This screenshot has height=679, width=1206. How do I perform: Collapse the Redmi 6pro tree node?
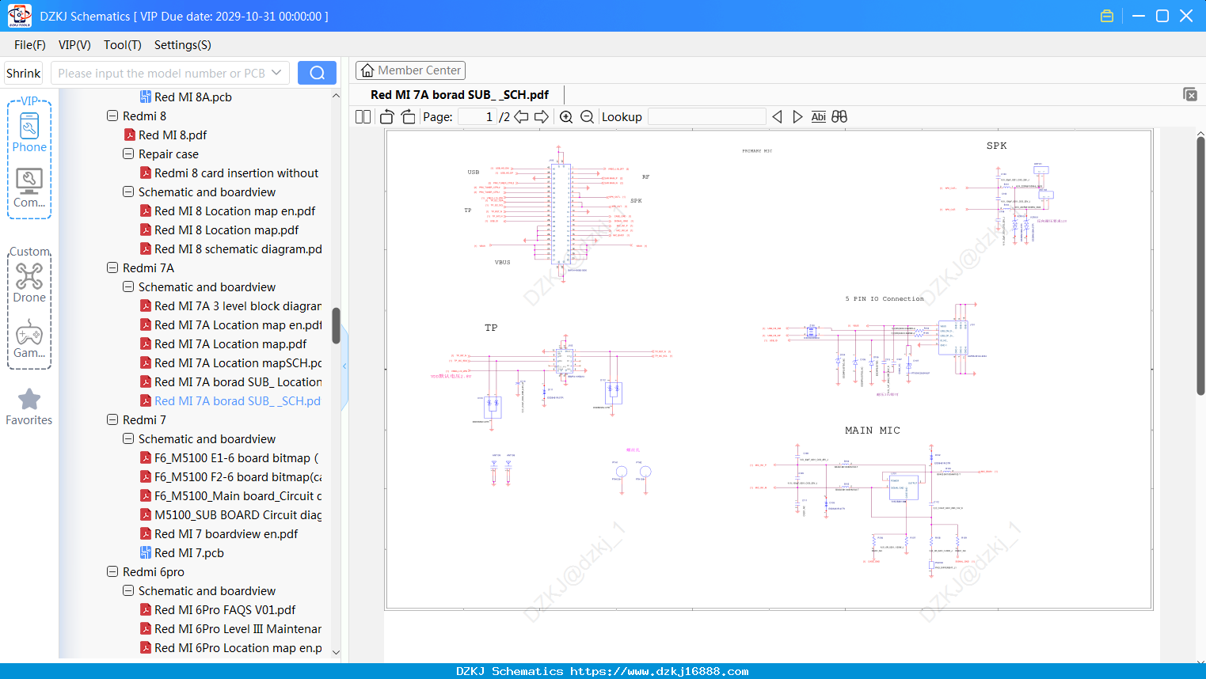coord(112,571)
